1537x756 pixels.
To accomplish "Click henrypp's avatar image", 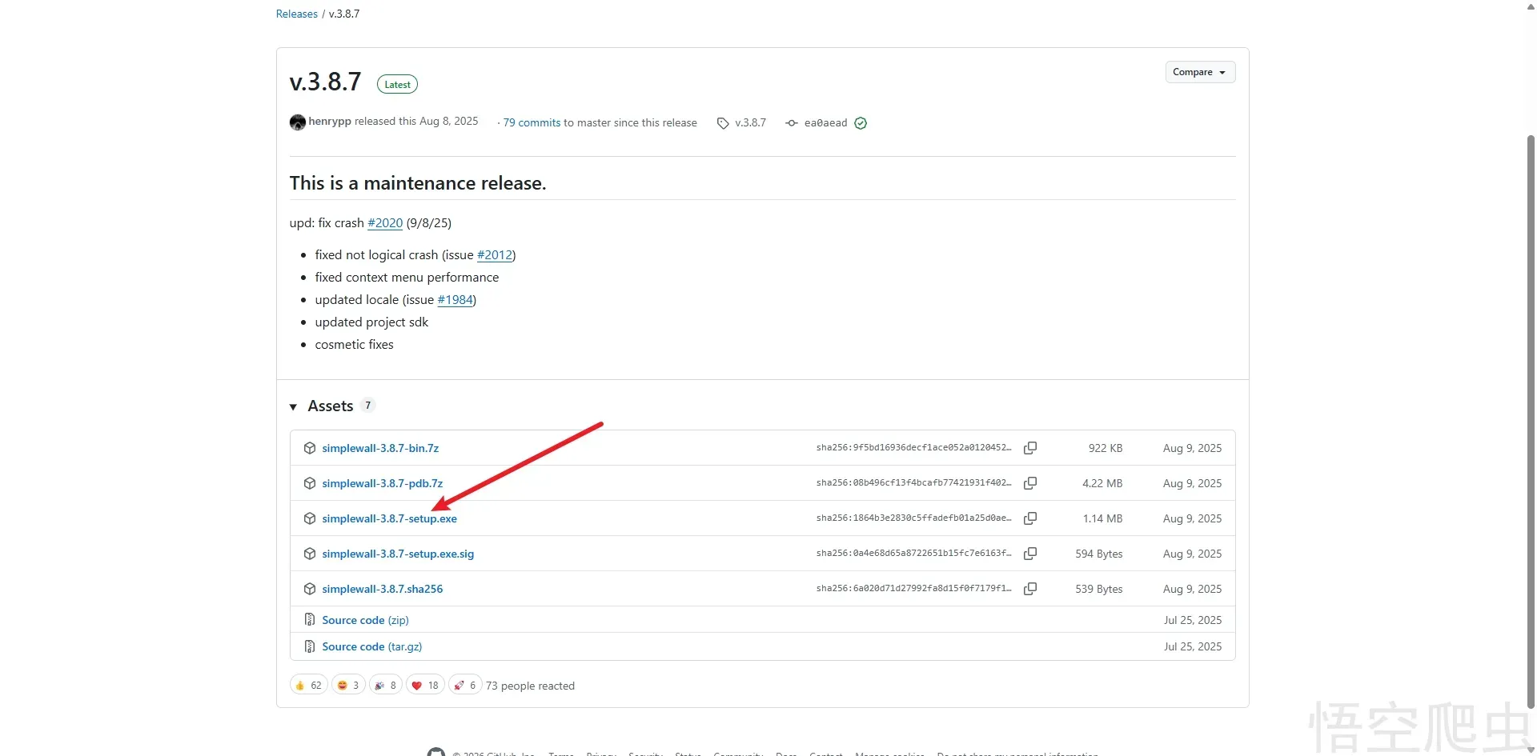I will point(298,122).
